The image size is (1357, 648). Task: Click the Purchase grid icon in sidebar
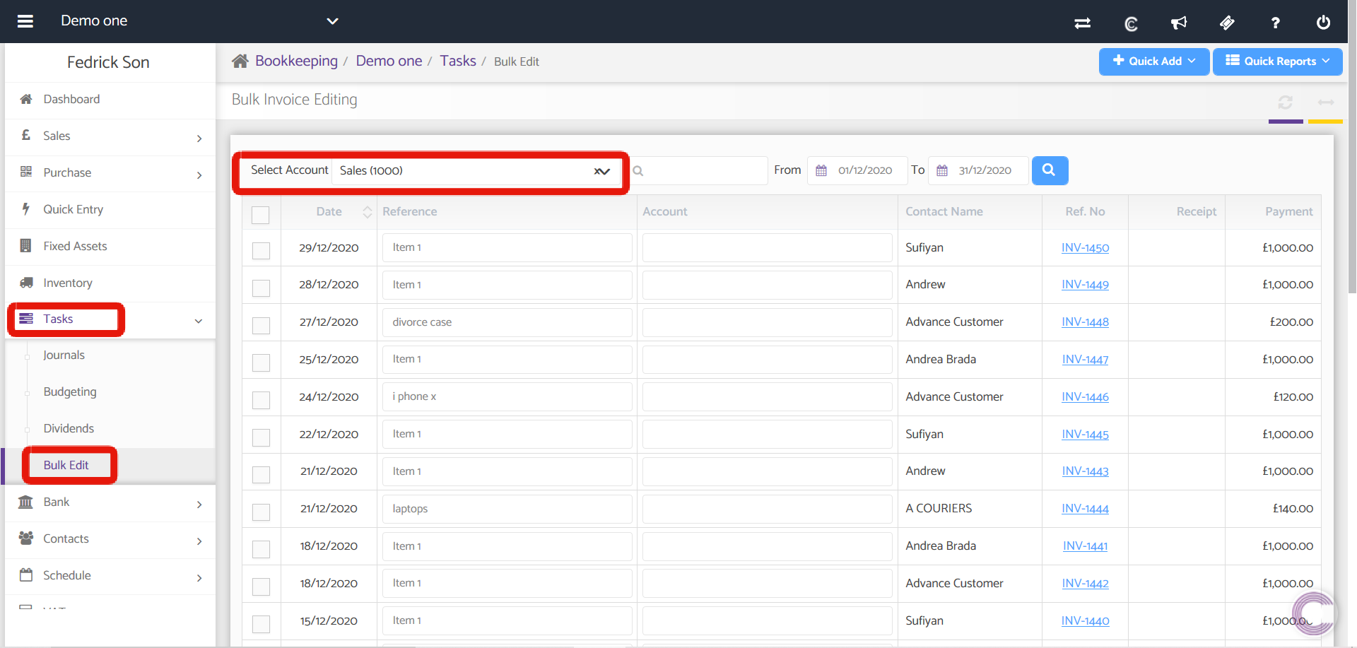pos(26,172)
